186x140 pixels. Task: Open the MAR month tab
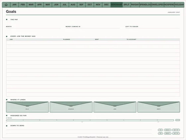click(x=31, y=5)
